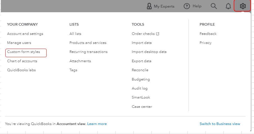Image resolution: width=254 pixels, height=134 pixels.
Task: Click Feedback under Profile
Action: pyautogui.click(x=208, y=34)
